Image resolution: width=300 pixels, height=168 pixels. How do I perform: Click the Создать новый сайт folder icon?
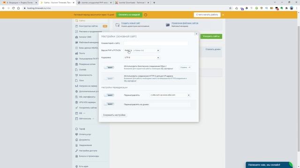tap(118, 25)
